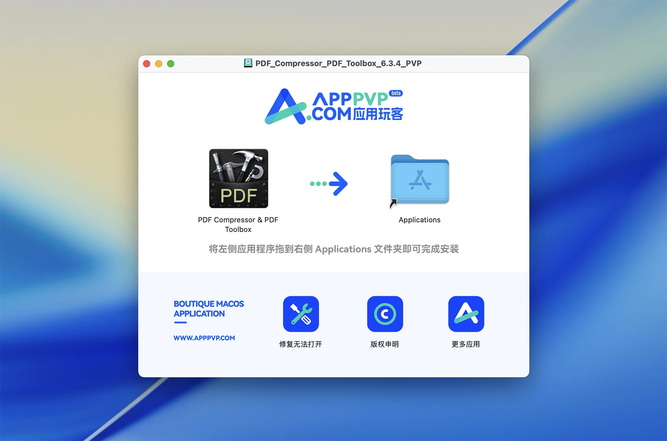Click the PDF_Compressor_PDF_Toolbox_6.3.4_PVP window title
Image resolution: width=667 pixels, height=441 pixels.
pos(338,63)
